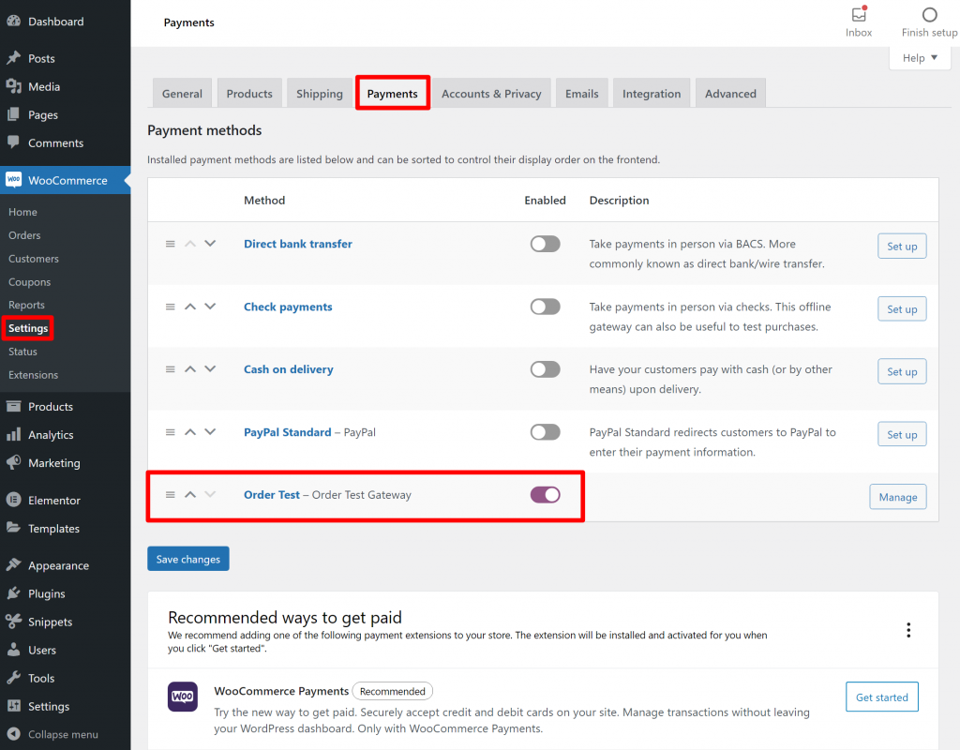Disable the Order Test gateway toggle
This screenshot has width=960, height=750.
point(545,495)
